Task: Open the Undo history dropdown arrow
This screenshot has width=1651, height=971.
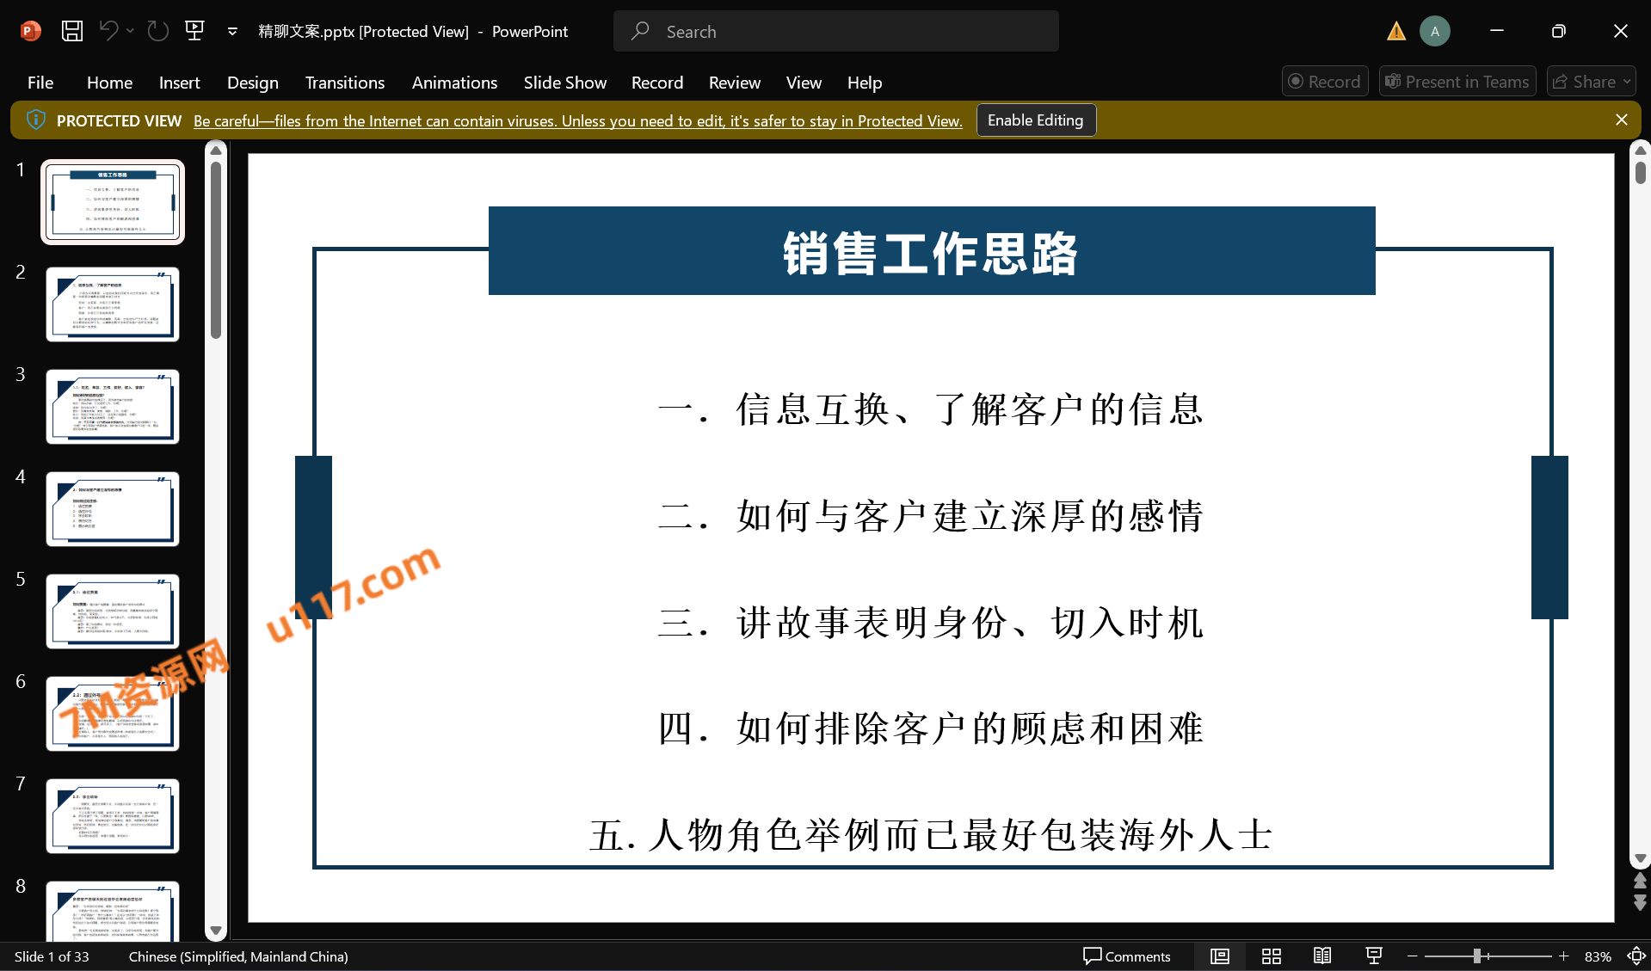Action: click(130, 31)
